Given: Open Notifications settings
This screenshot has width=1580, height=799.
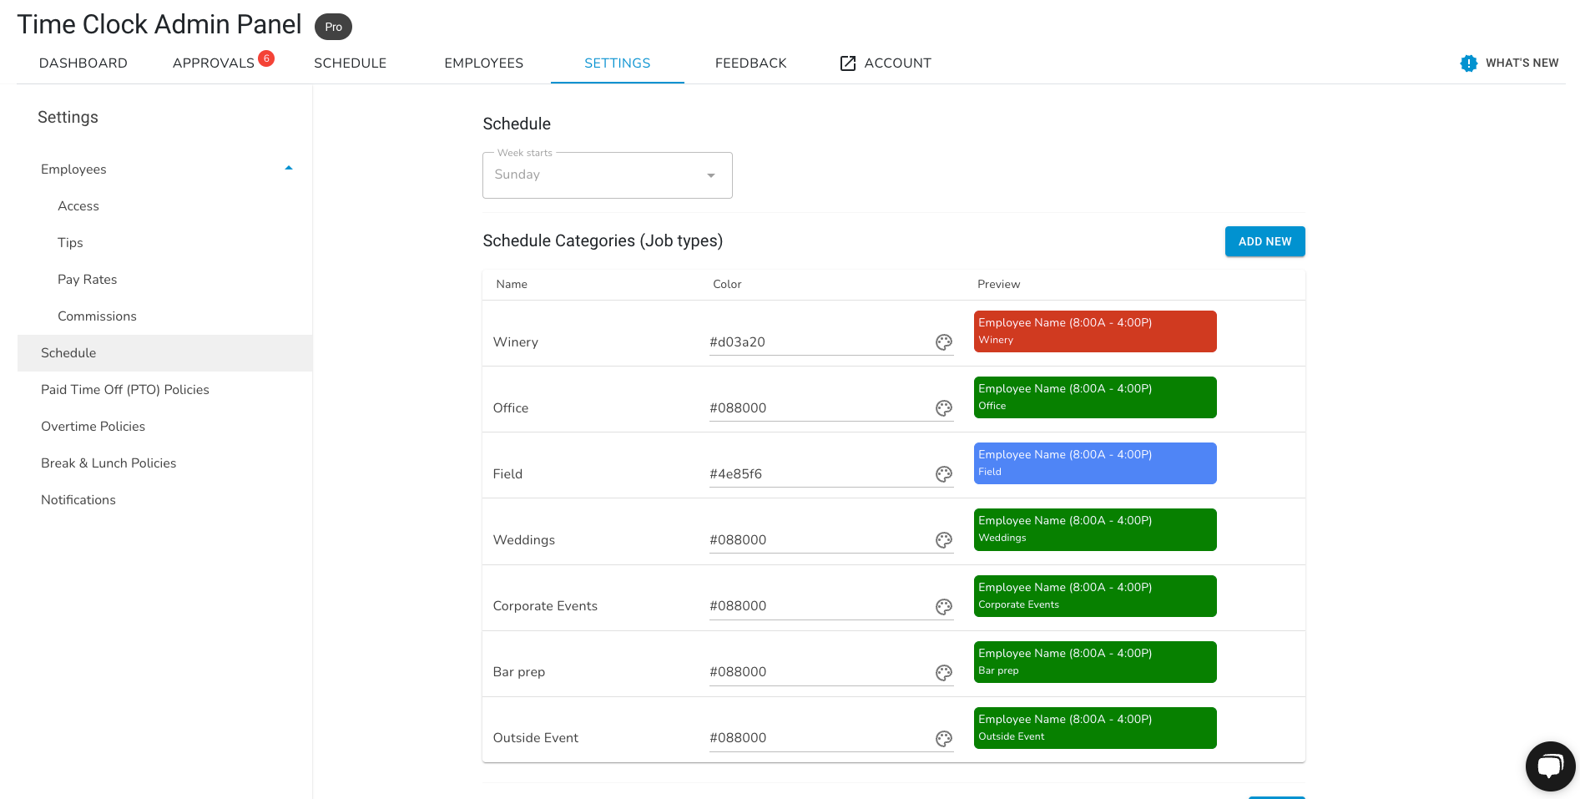Looking at the screenshot, I should (x=78, y=500).
